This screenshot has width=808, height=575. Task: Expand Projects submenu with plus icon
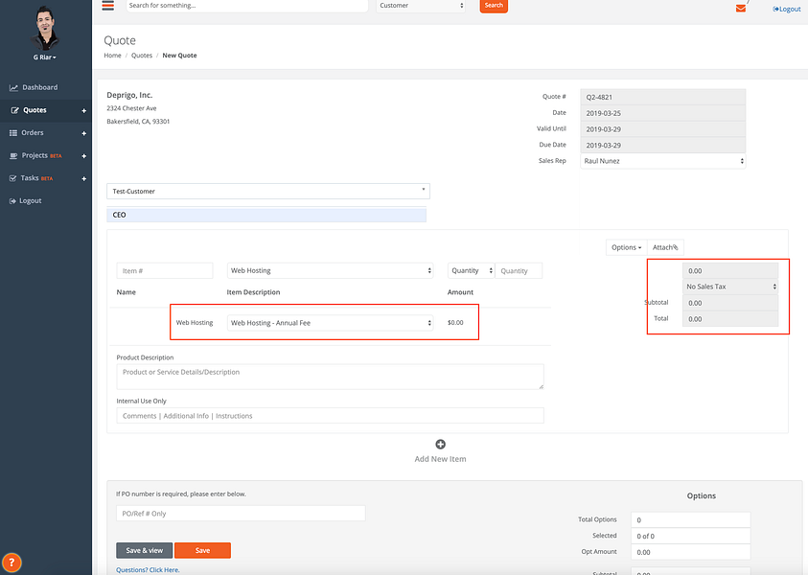click(83, 156)
